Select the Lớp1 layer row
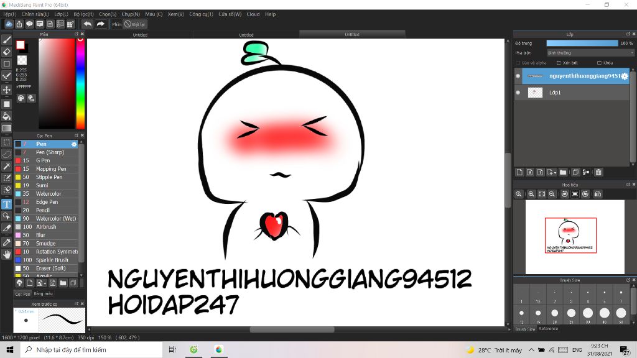 point(572,93)
